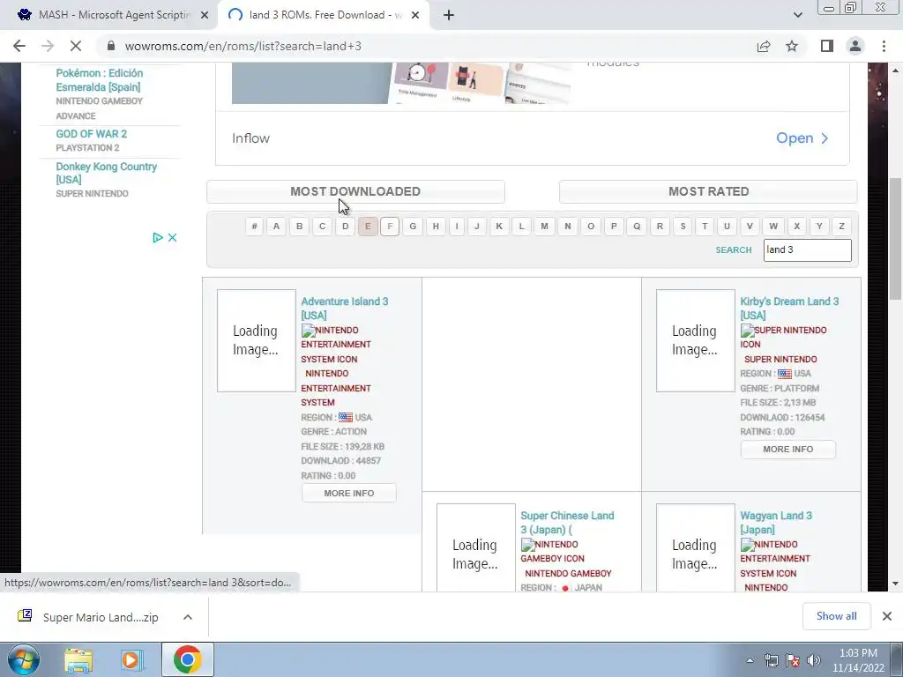This screenshot has height=677, width=903.
Task: Click the Kirby's Dream Land 3 thumbnail
Action: point(696,341)
